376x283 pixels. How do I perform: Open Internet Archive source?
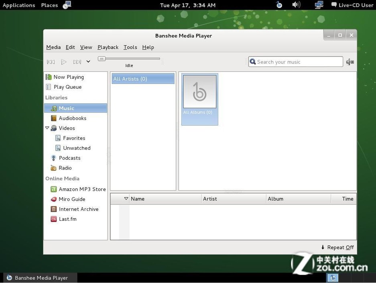coord(78,209)
